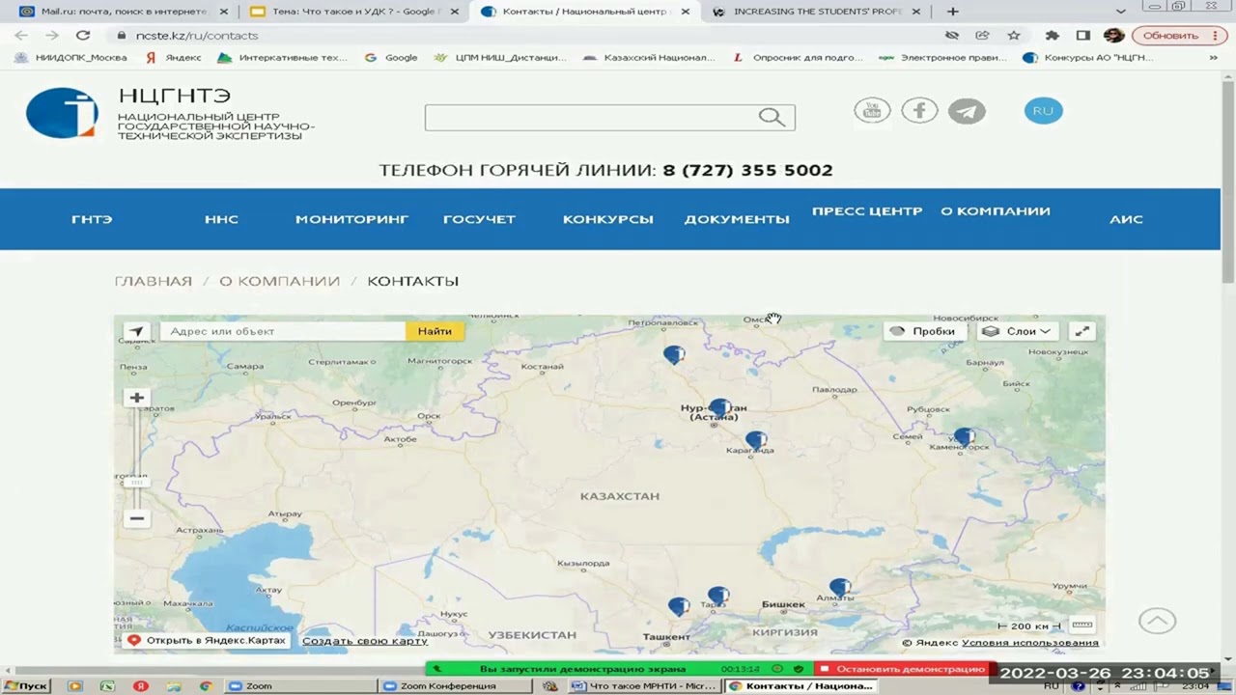The image size is (1236, 695).
Task: Open the НИИДОПК_Москва bookmark
Action: click(x=70, y=58)
